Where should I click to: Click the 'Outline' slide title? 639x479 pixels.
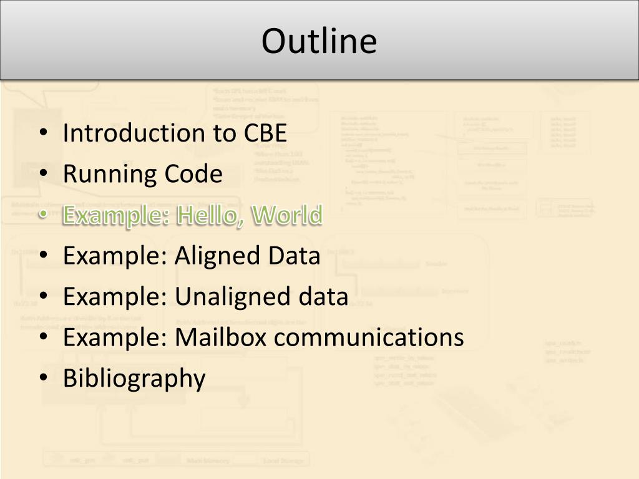(319, 41)
